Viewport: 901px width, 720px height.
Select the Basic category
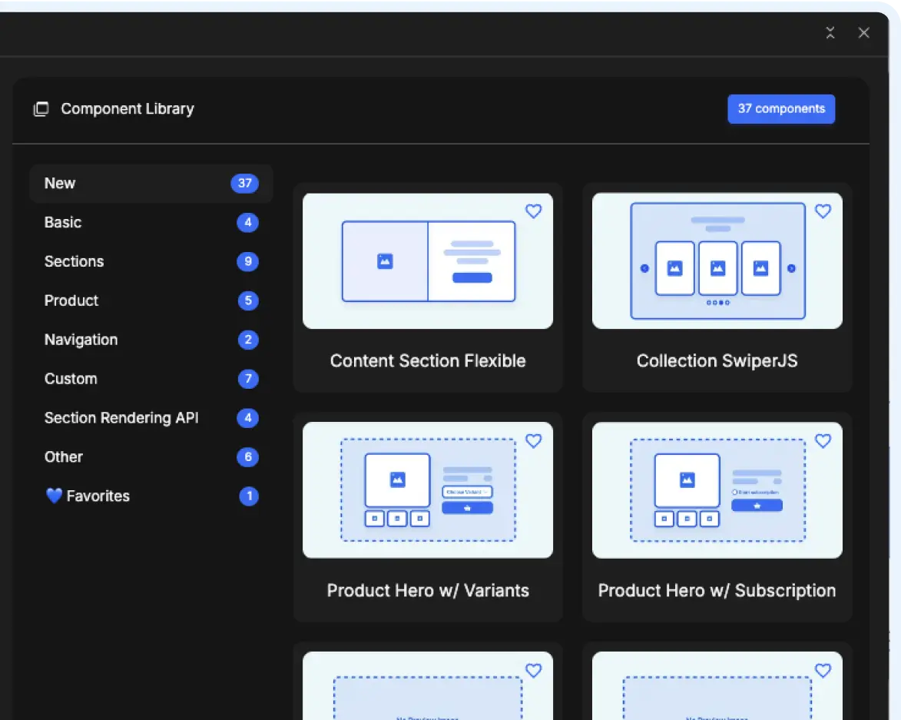click(151, 222)
